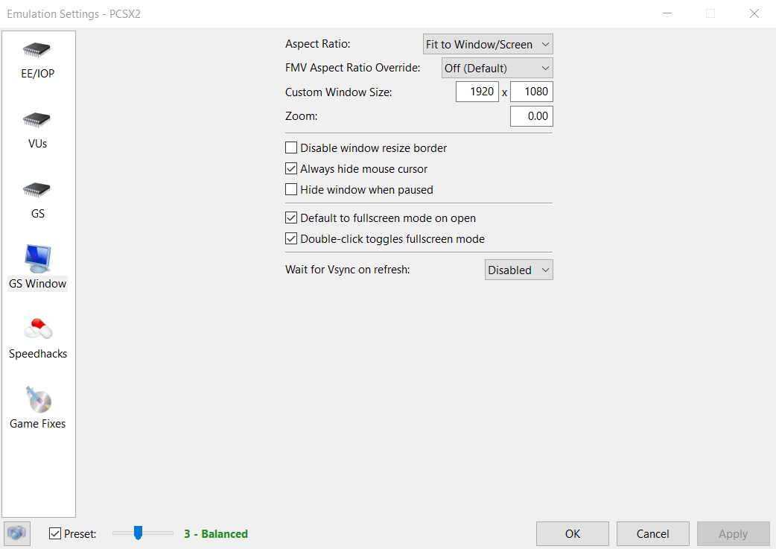The width and height of the screenshot is (776, 549).
Task: Open Wait for Vsync on refresh dropdown
Action: click(518, 270)
